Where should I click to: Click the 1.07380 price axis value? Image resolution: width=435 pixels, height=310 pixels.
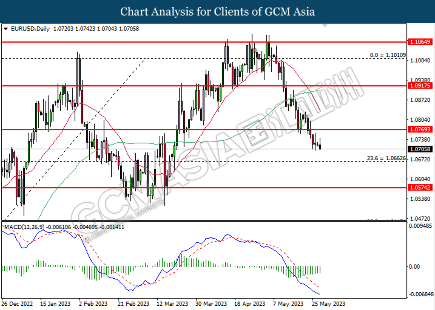420,140
